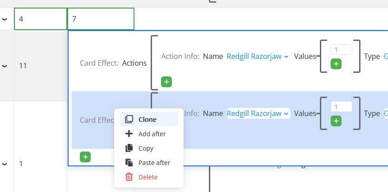This screenshot has width=388, height=192.
Task: Select the cell containing 7
Action: pyautogui.click(x=101, y=19)
